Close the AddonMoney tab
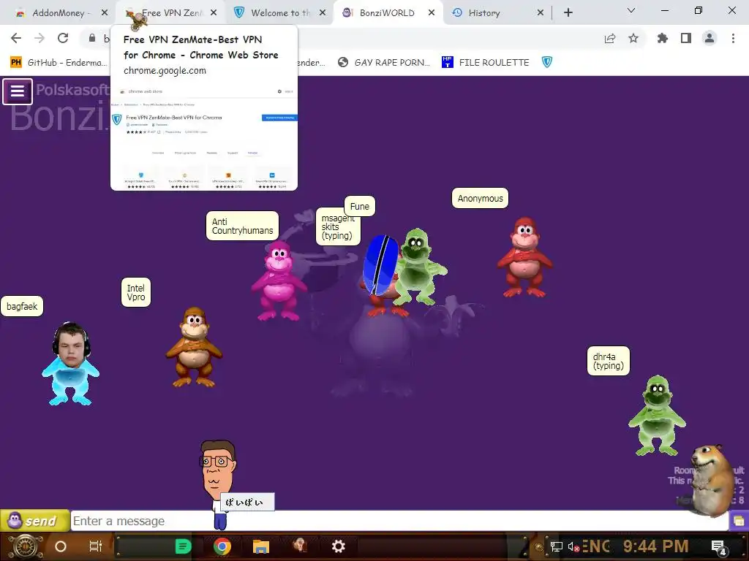749x561 pixels. [x=105, y=13]
